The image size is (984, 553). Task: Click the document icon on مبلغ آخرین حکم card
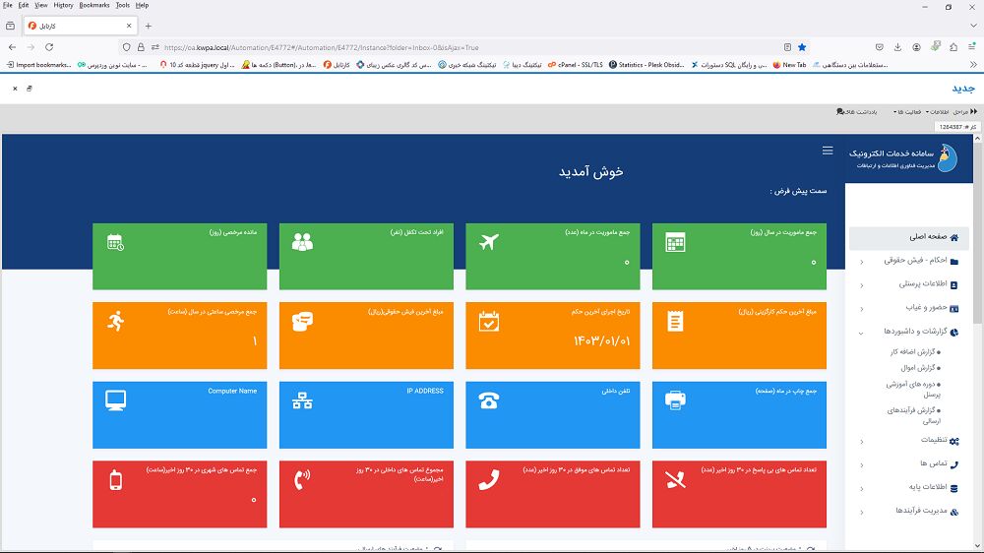[x=675, y=322]
